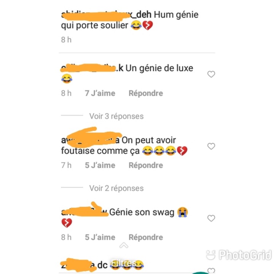Screen dimensions: 274x274
Task: Open the "7 J'aime" likes list
Action: [x=100, y=93]
